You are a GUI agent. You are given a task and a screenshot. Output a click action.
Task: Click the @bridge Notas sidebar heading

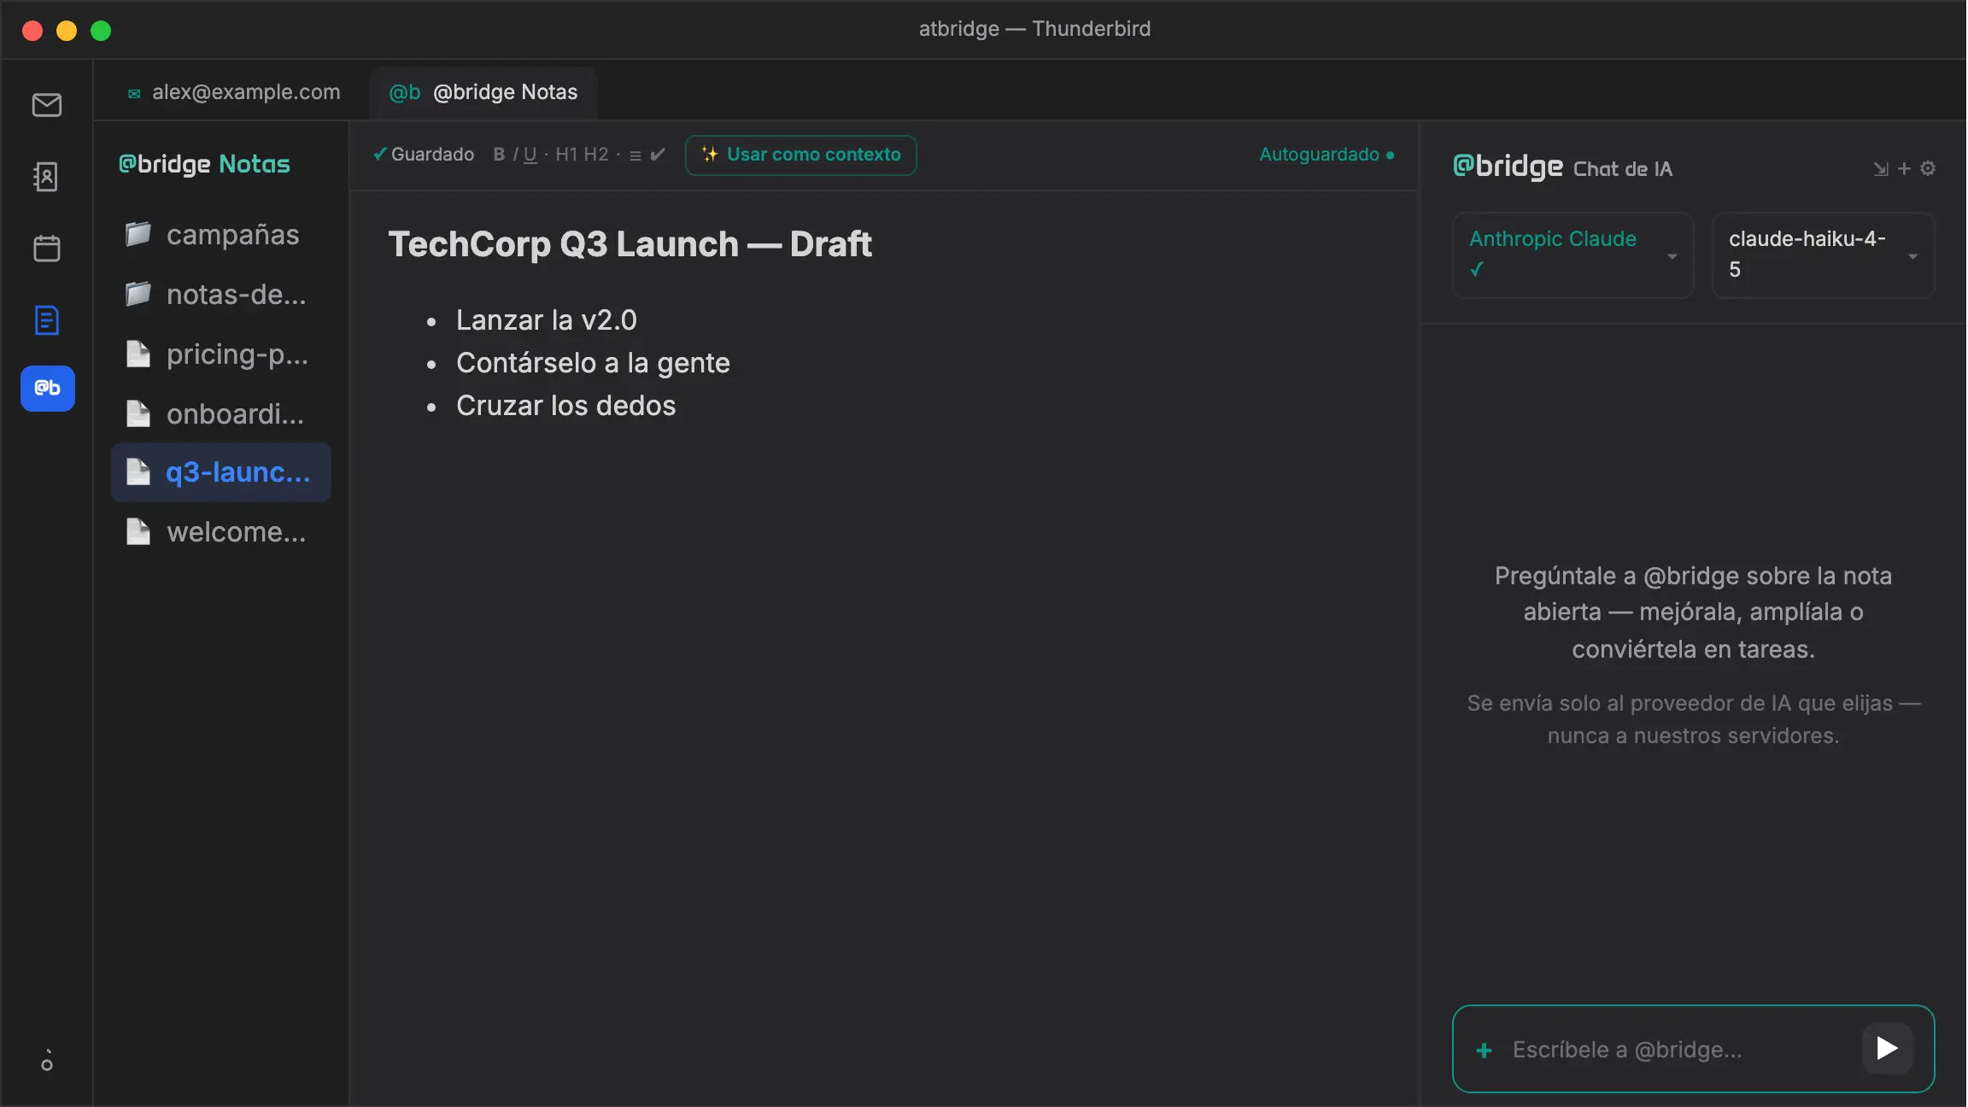tap(204, 163)
